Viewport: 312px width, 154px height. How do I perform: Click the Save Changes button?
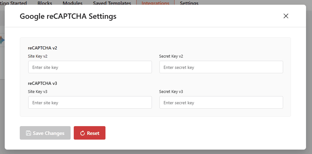[x=45, y=133]
